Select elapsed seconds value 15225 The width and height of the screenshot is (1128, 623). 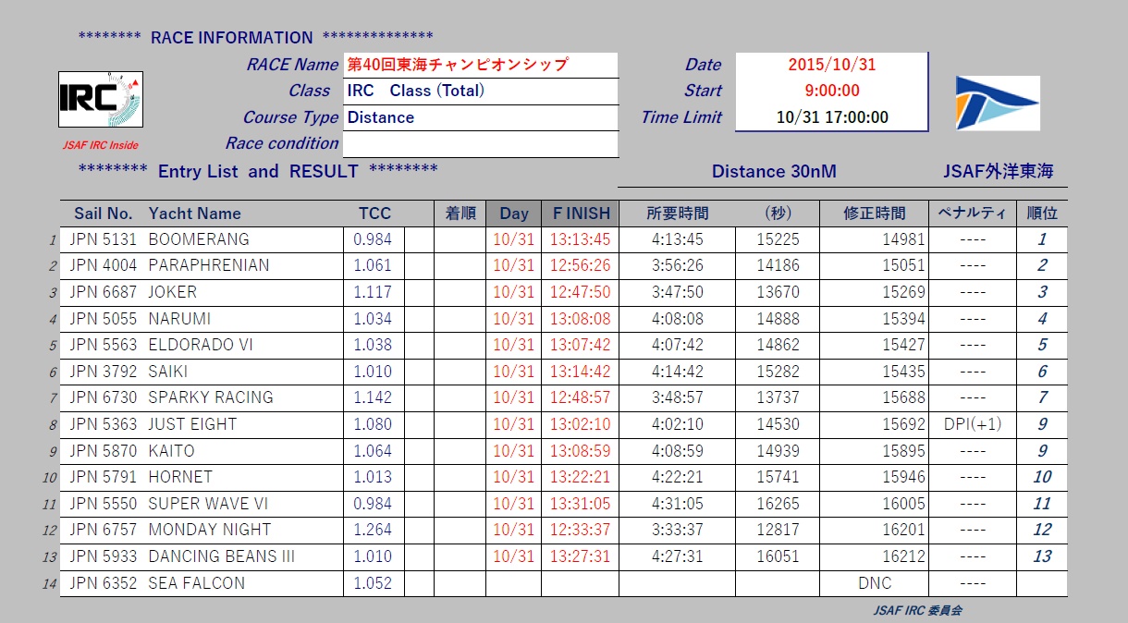pyautogui.click(x=778, y=239)
